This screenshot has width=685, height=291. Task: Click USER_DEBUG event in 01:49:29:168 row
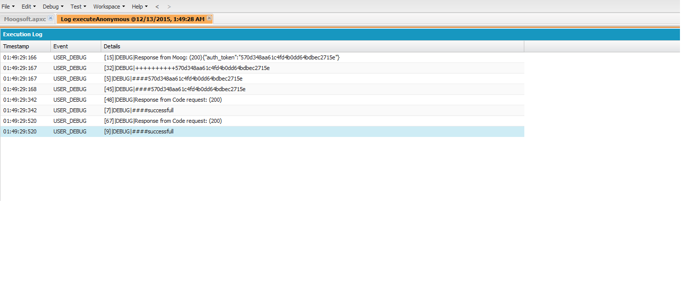70,89
